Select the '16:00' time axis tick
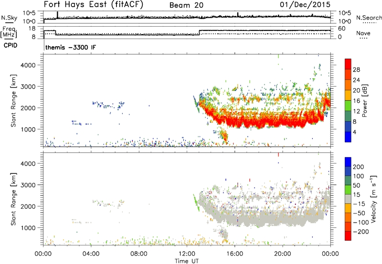Viewport: 382px width, 264px height. pos(234,254)
